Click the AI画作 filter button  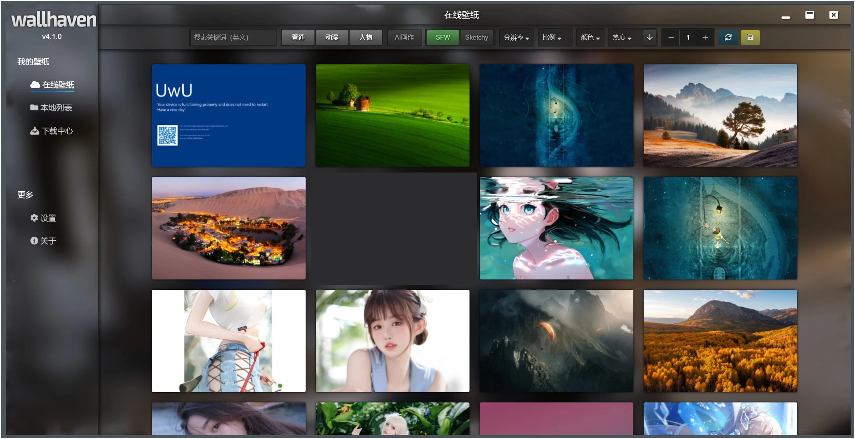[404, 37]
